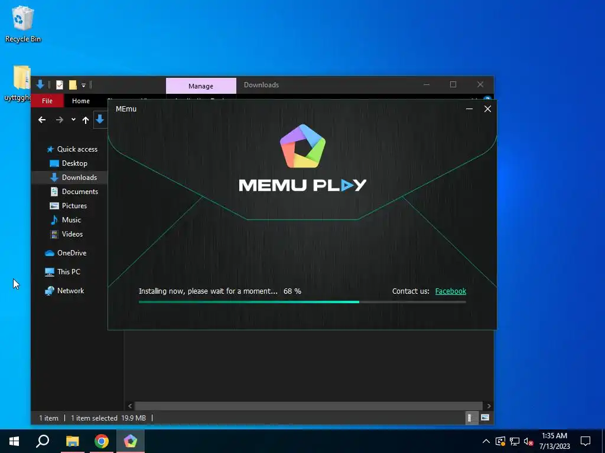Click the Downloads address bar icon
Viewport: 605px width, 453px height.
(x=100, y=119)
